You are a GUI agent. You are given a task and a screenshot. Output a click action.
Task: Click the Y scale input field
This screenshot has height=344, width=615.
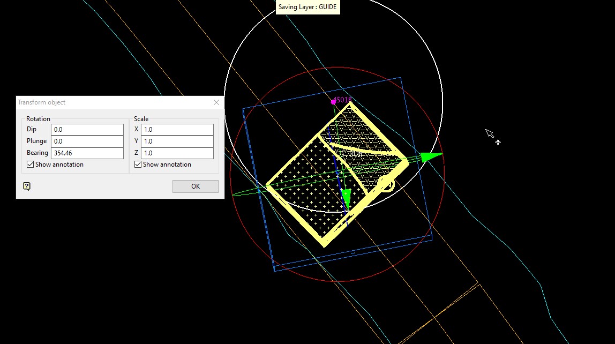pos(177,141)
